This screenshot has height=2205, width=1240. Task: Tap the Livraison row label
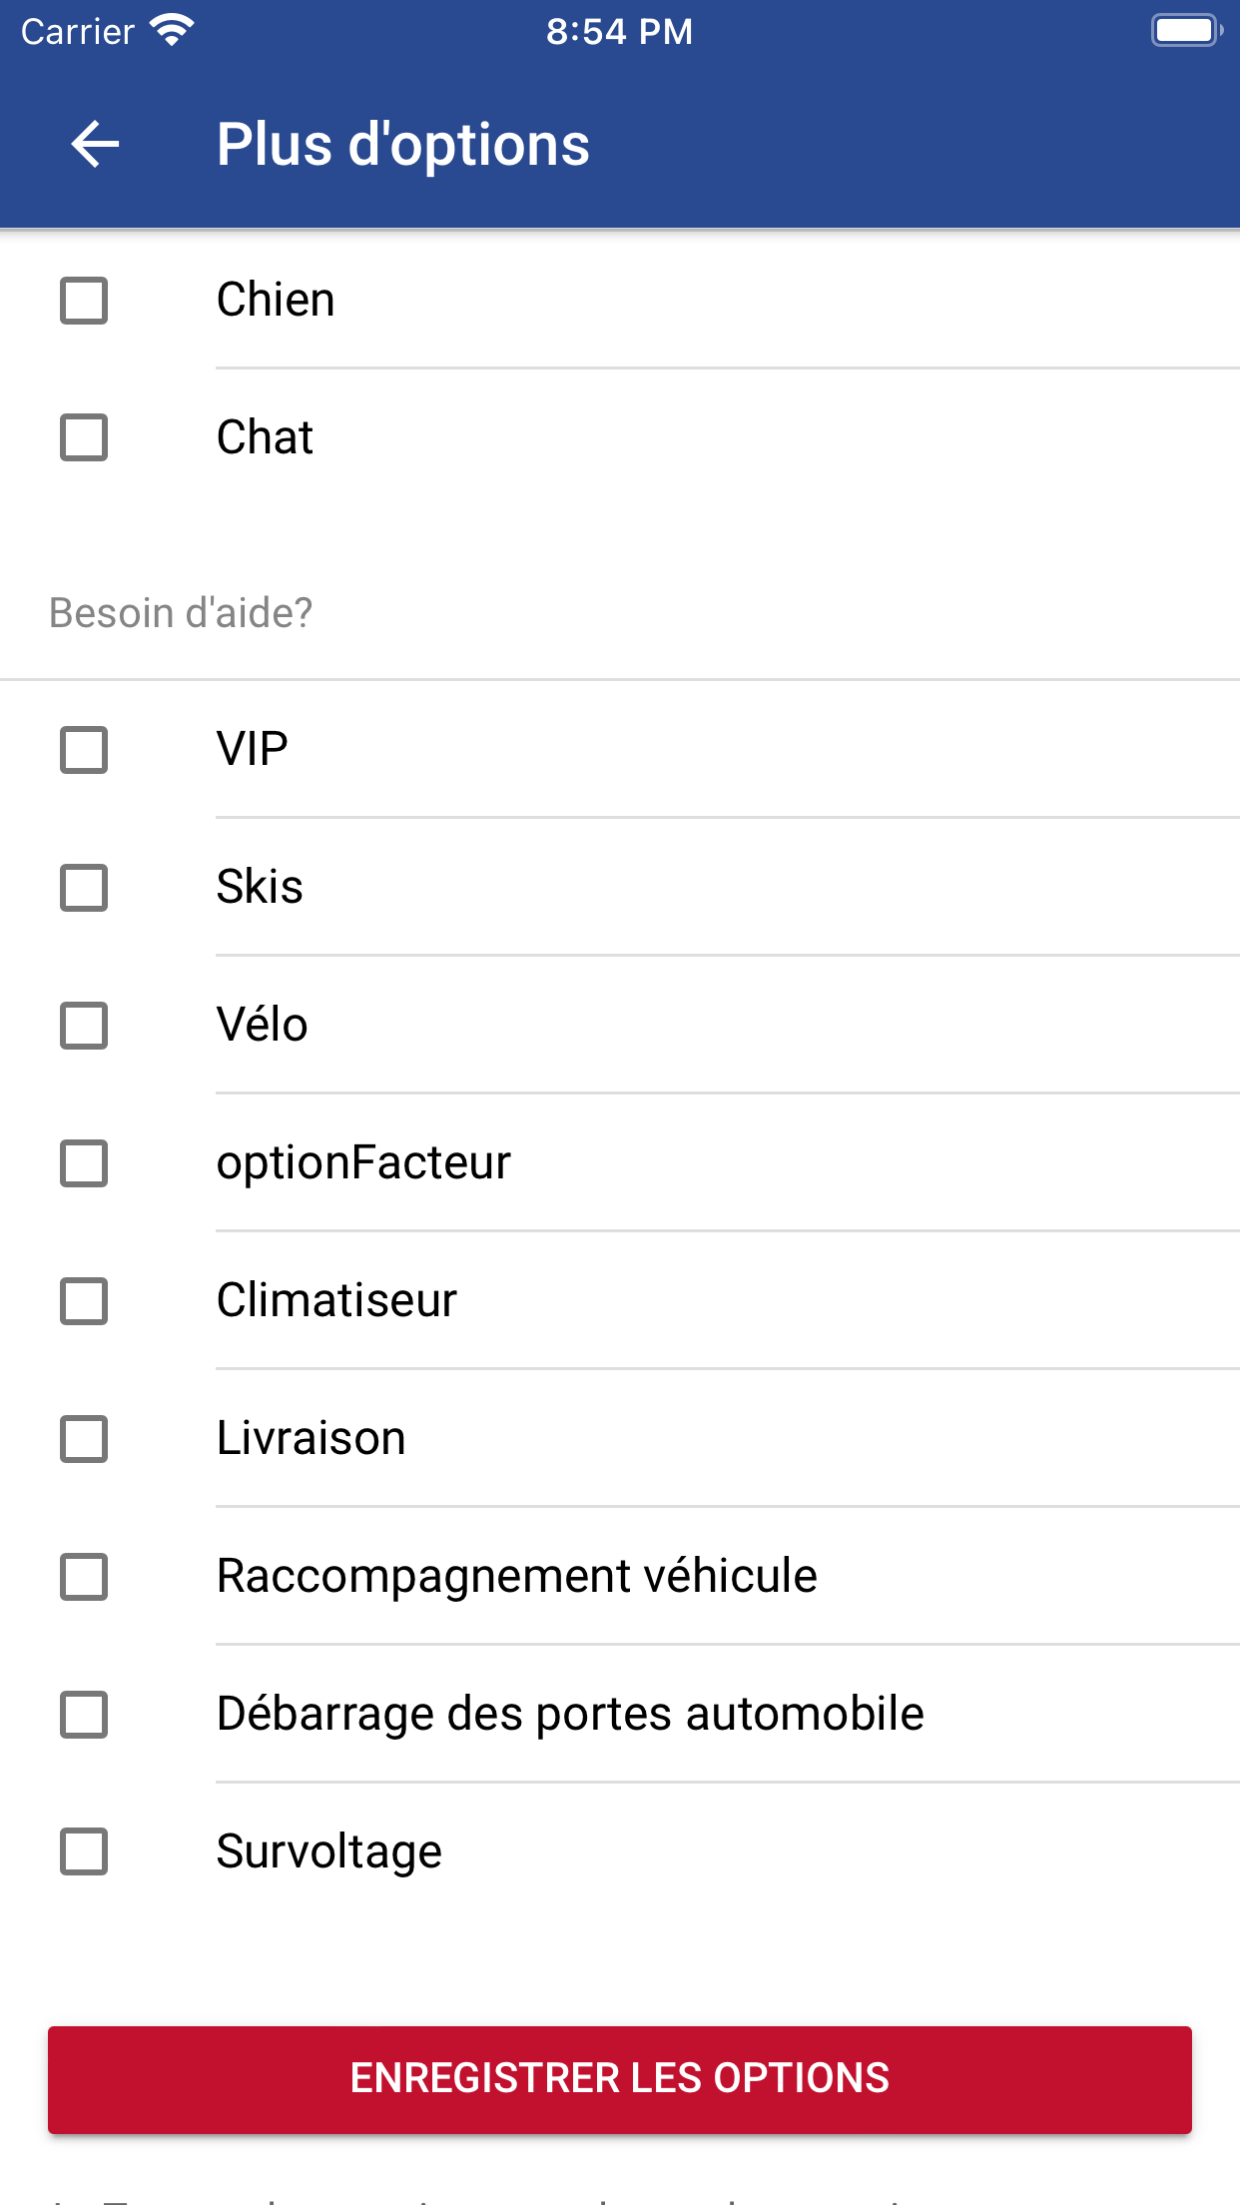(311, 1438)
